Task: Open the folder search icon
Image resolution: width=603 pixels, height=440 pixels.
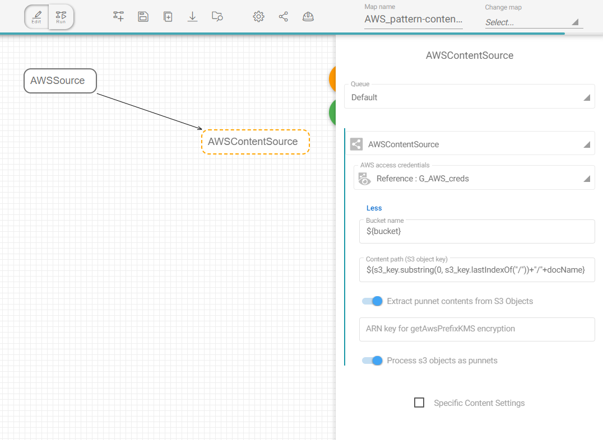Action: [x=217, y=17]
